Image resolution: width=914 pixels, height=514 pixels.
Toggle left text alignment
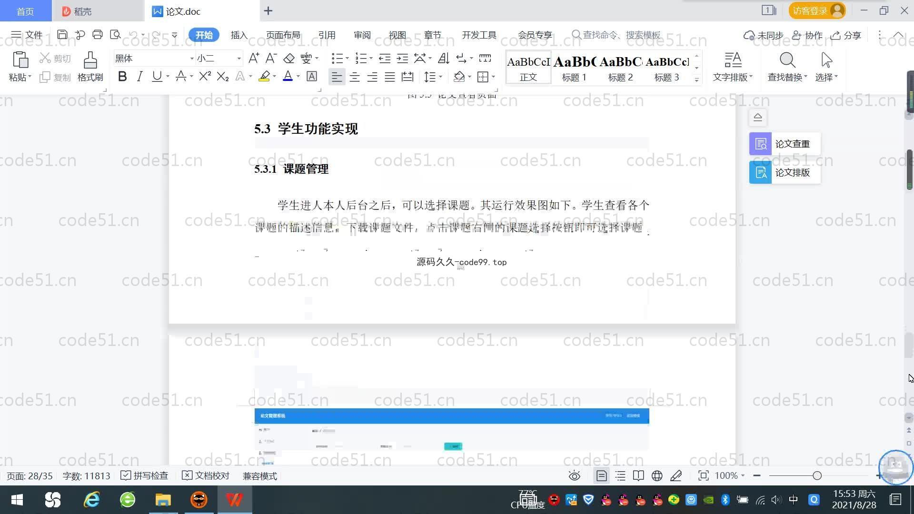point(337,77)
